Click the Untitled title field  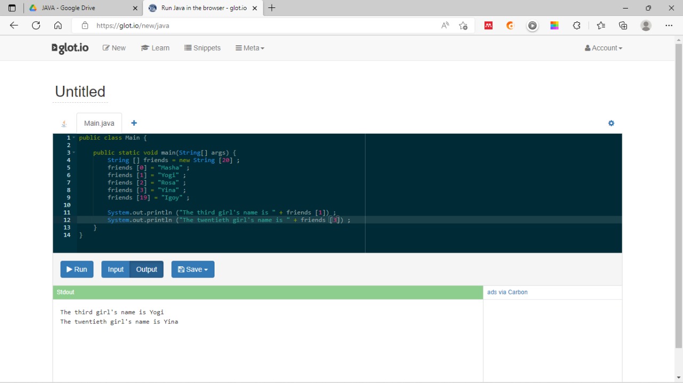tap(80, 92)
